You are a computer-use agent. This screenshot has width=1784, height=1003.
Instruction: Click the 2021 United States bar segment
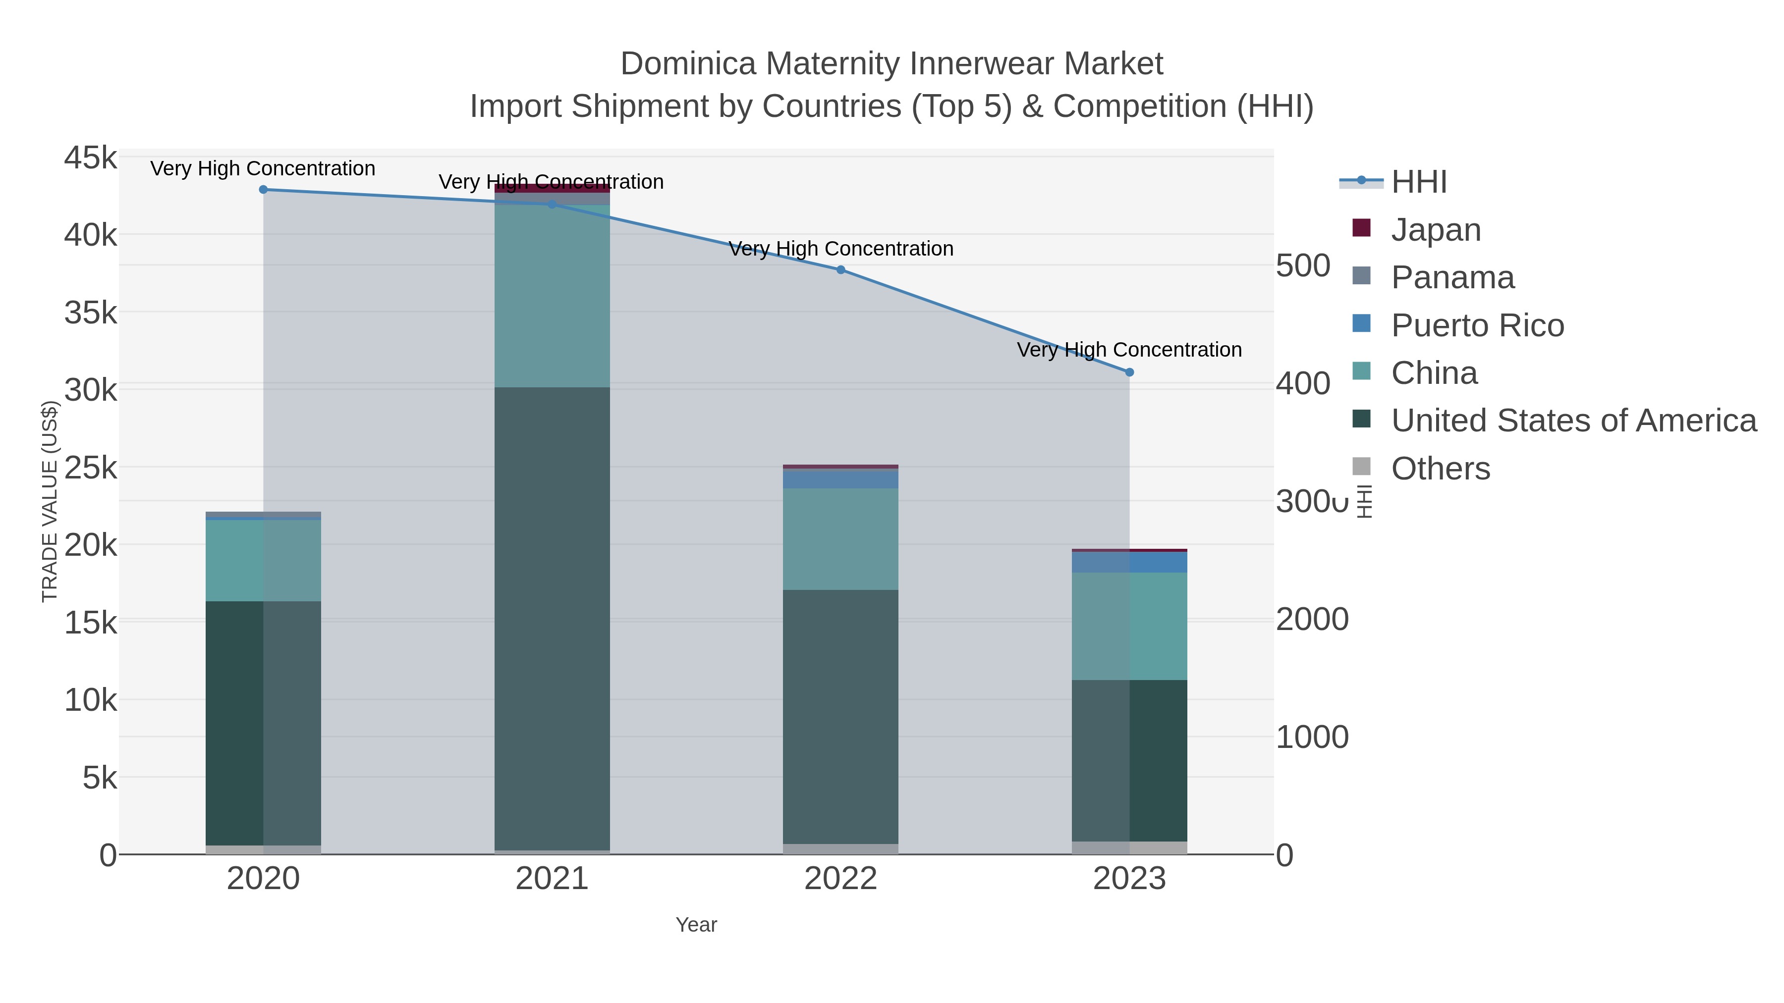tap(552, 619)
